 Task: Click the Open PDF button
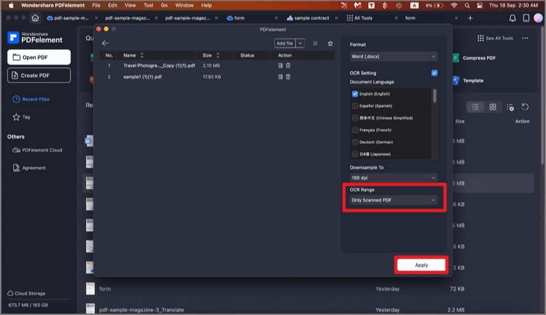pyautogui.click(x=39, y=57)
